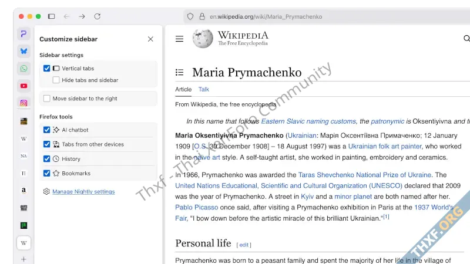This screenshot has height=264, width=470.
Task: View site security via the padlock icon
Action: (202, 16)
